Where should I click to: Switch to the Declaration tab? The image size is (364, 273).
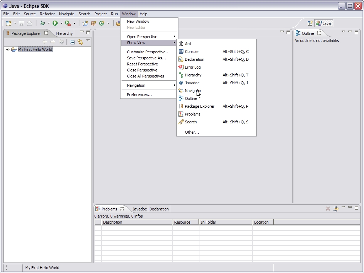159,209
